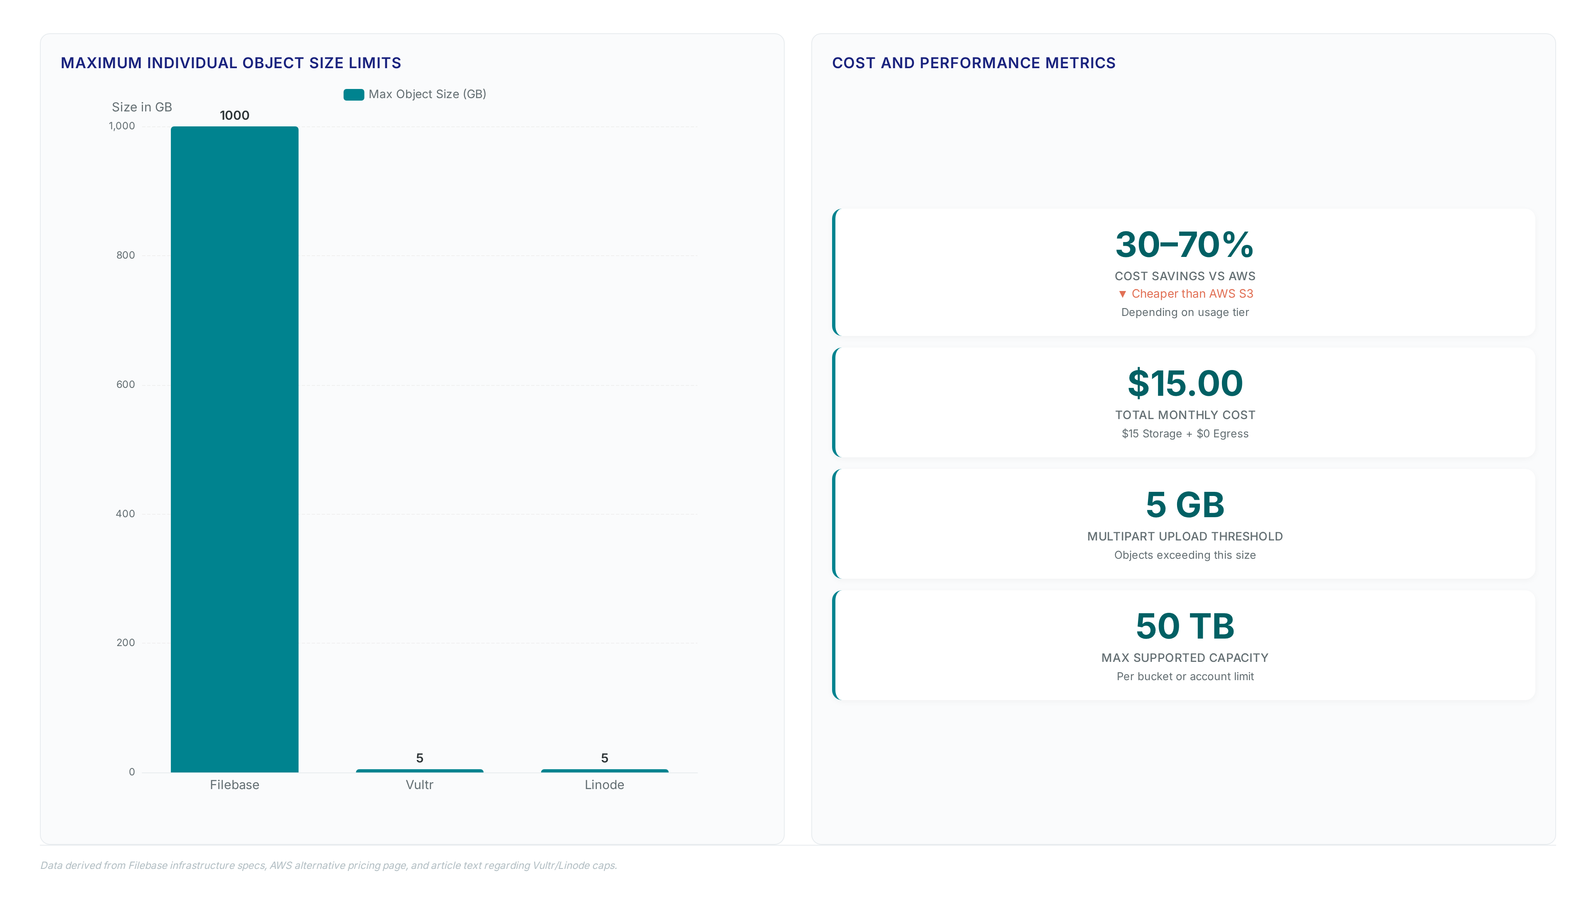Click the Filebase axis label
1596x898 pixels.
pos(235,785)
